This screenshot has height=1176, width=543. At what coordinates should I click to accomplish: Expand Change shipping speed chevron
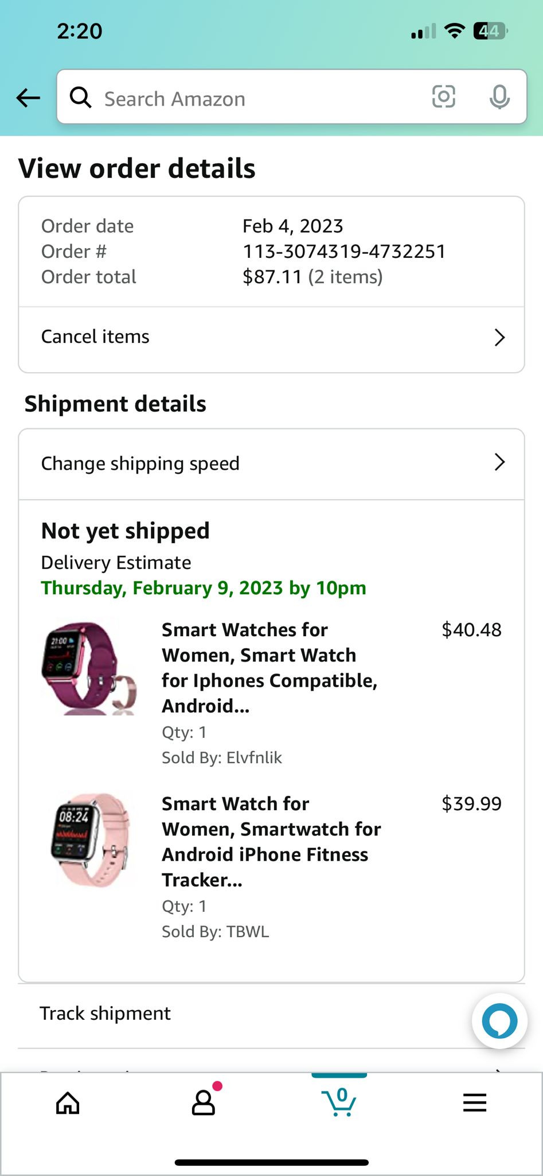pos(499,462)
